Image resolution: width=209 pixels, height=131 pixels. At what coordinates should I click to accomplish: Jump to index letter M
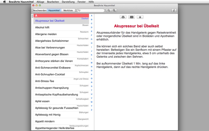point(92,63)
